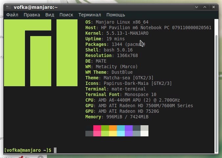This screenshot has width=222, height=158.
Task: Click the dark green block in upper palette row
Action: pyautogui.click(x=105, y=128)
